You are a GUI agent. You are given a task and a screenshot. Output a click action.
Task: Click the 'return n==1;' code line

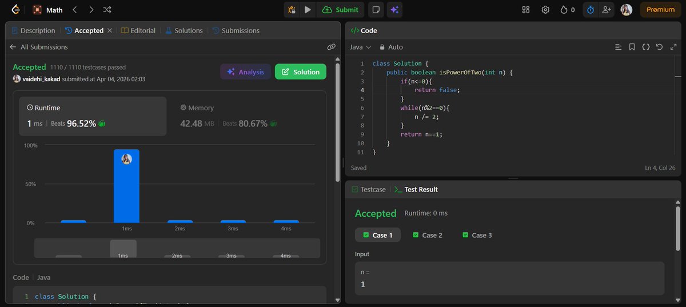421,134
